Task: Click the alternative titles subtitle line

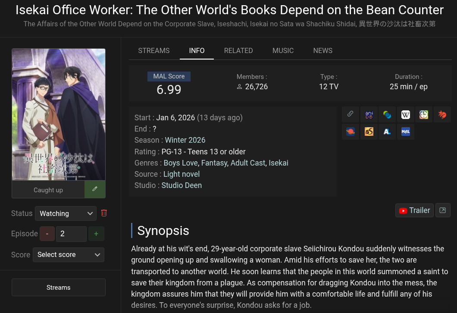Action: pos(229,24)
